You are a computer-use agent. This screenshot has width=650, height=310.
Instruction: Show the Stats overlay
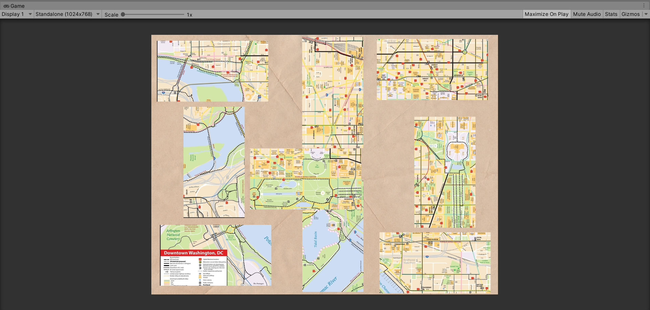point(611,14)
